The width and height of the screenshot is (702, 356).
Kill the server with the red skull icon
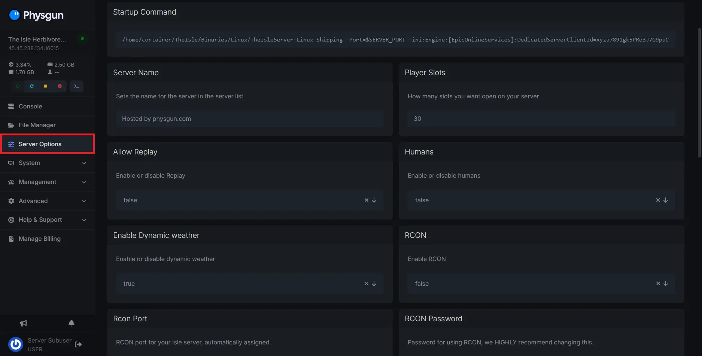pos(60,86)
